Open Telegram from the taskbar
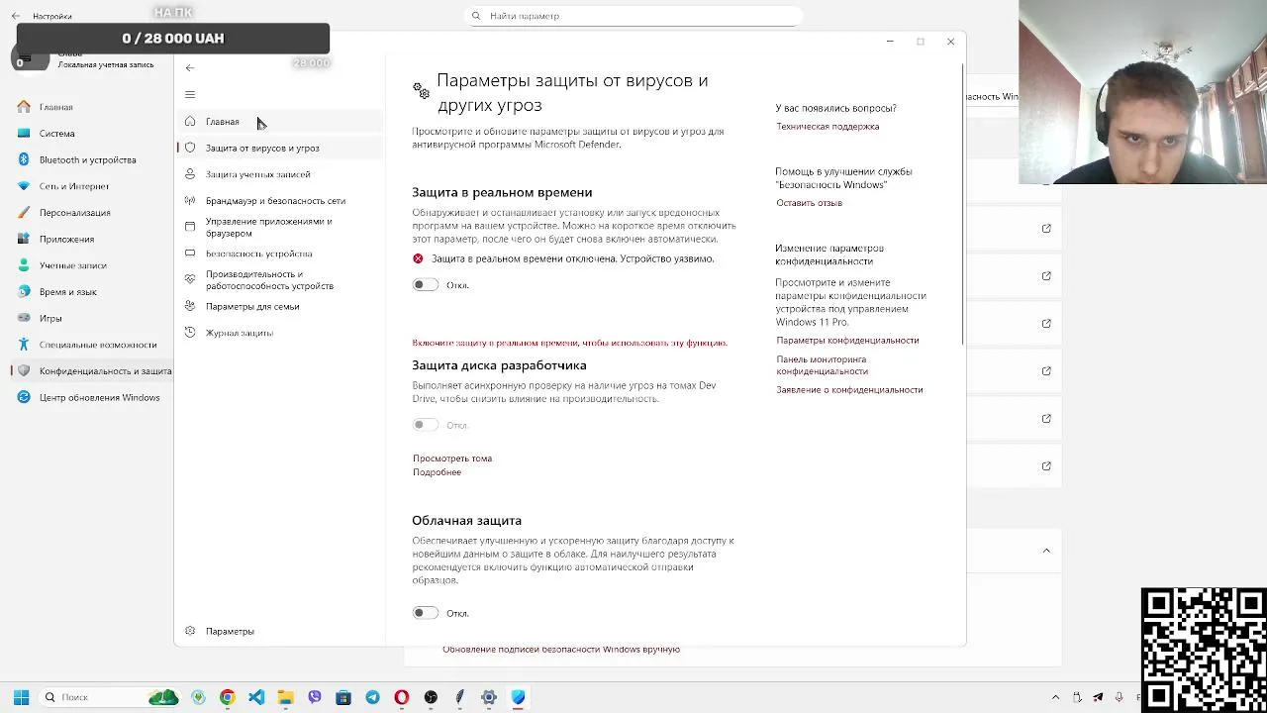The width and height of the screenshot is (1267, 713). click(x=372, y=697)
